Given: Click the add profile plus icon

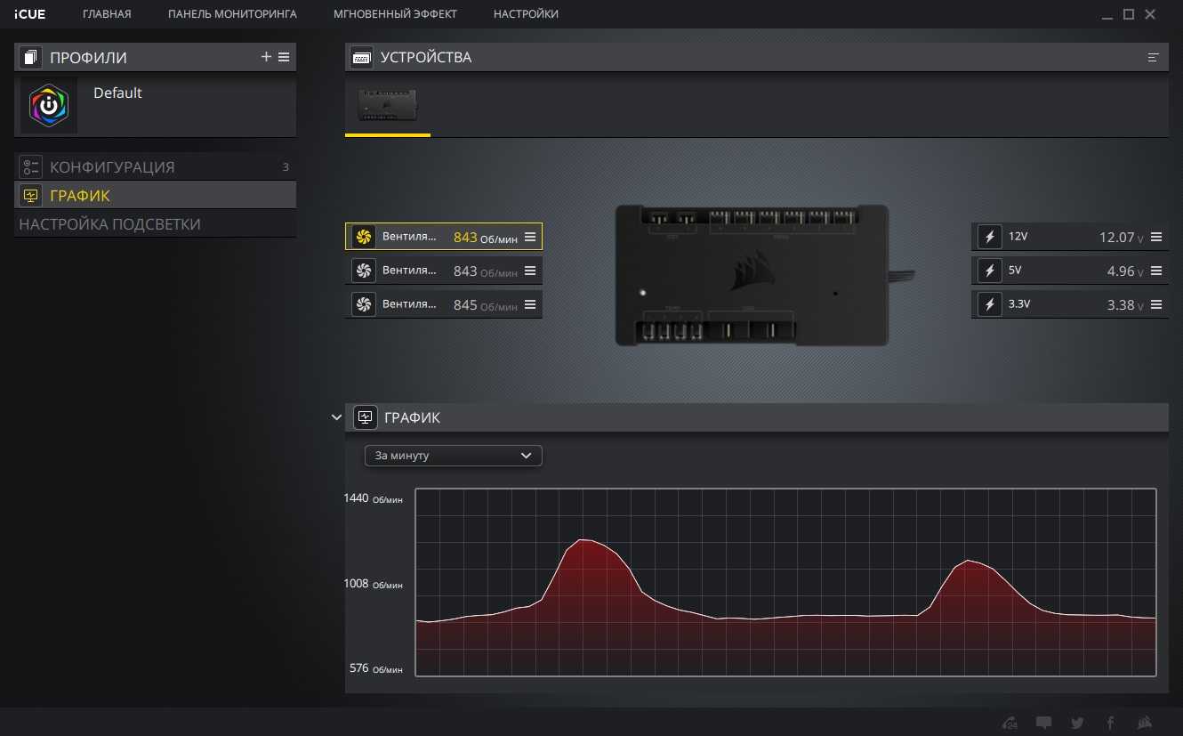Looking at the screenshot, I should tap(266, 57).
